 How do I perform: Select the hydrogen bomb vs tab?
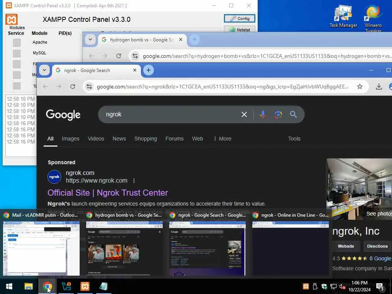click(142, 40)
